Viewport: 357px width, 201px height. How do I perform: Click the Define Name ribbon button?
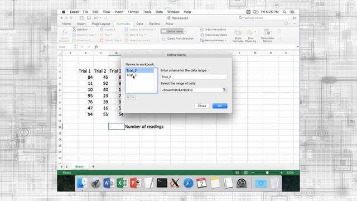pos(173,31)
